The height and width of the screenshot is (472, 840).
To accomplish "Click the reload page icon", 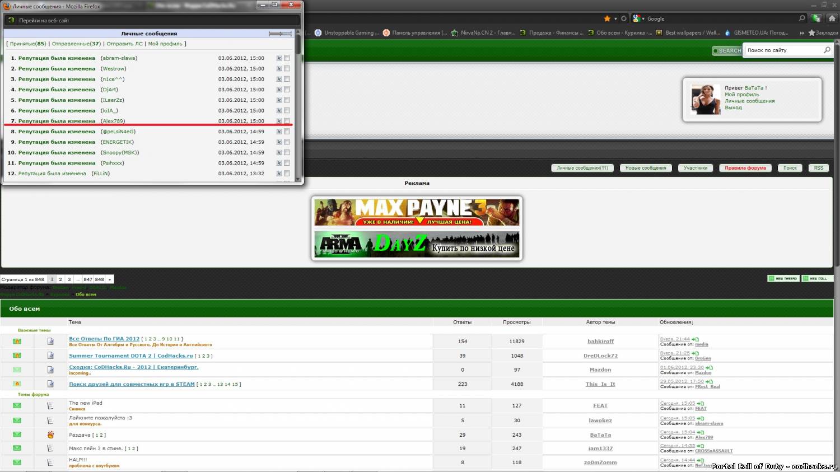I will [x=624, y=18].
